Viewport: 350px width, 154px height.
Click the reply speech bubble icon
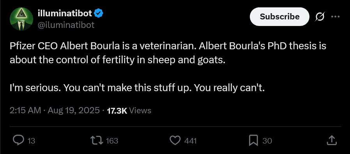coord(19,140)
